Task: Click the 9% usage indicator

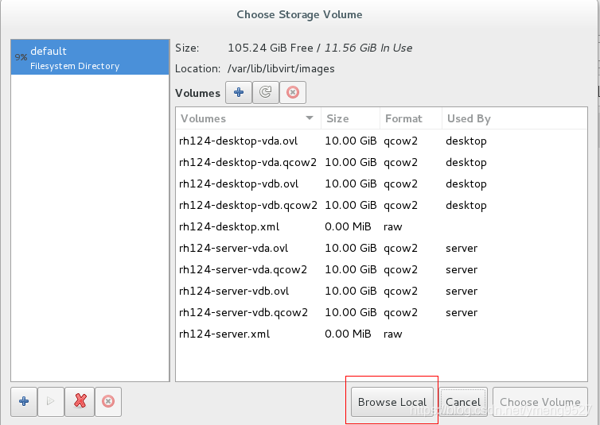Action: [21, 57]
